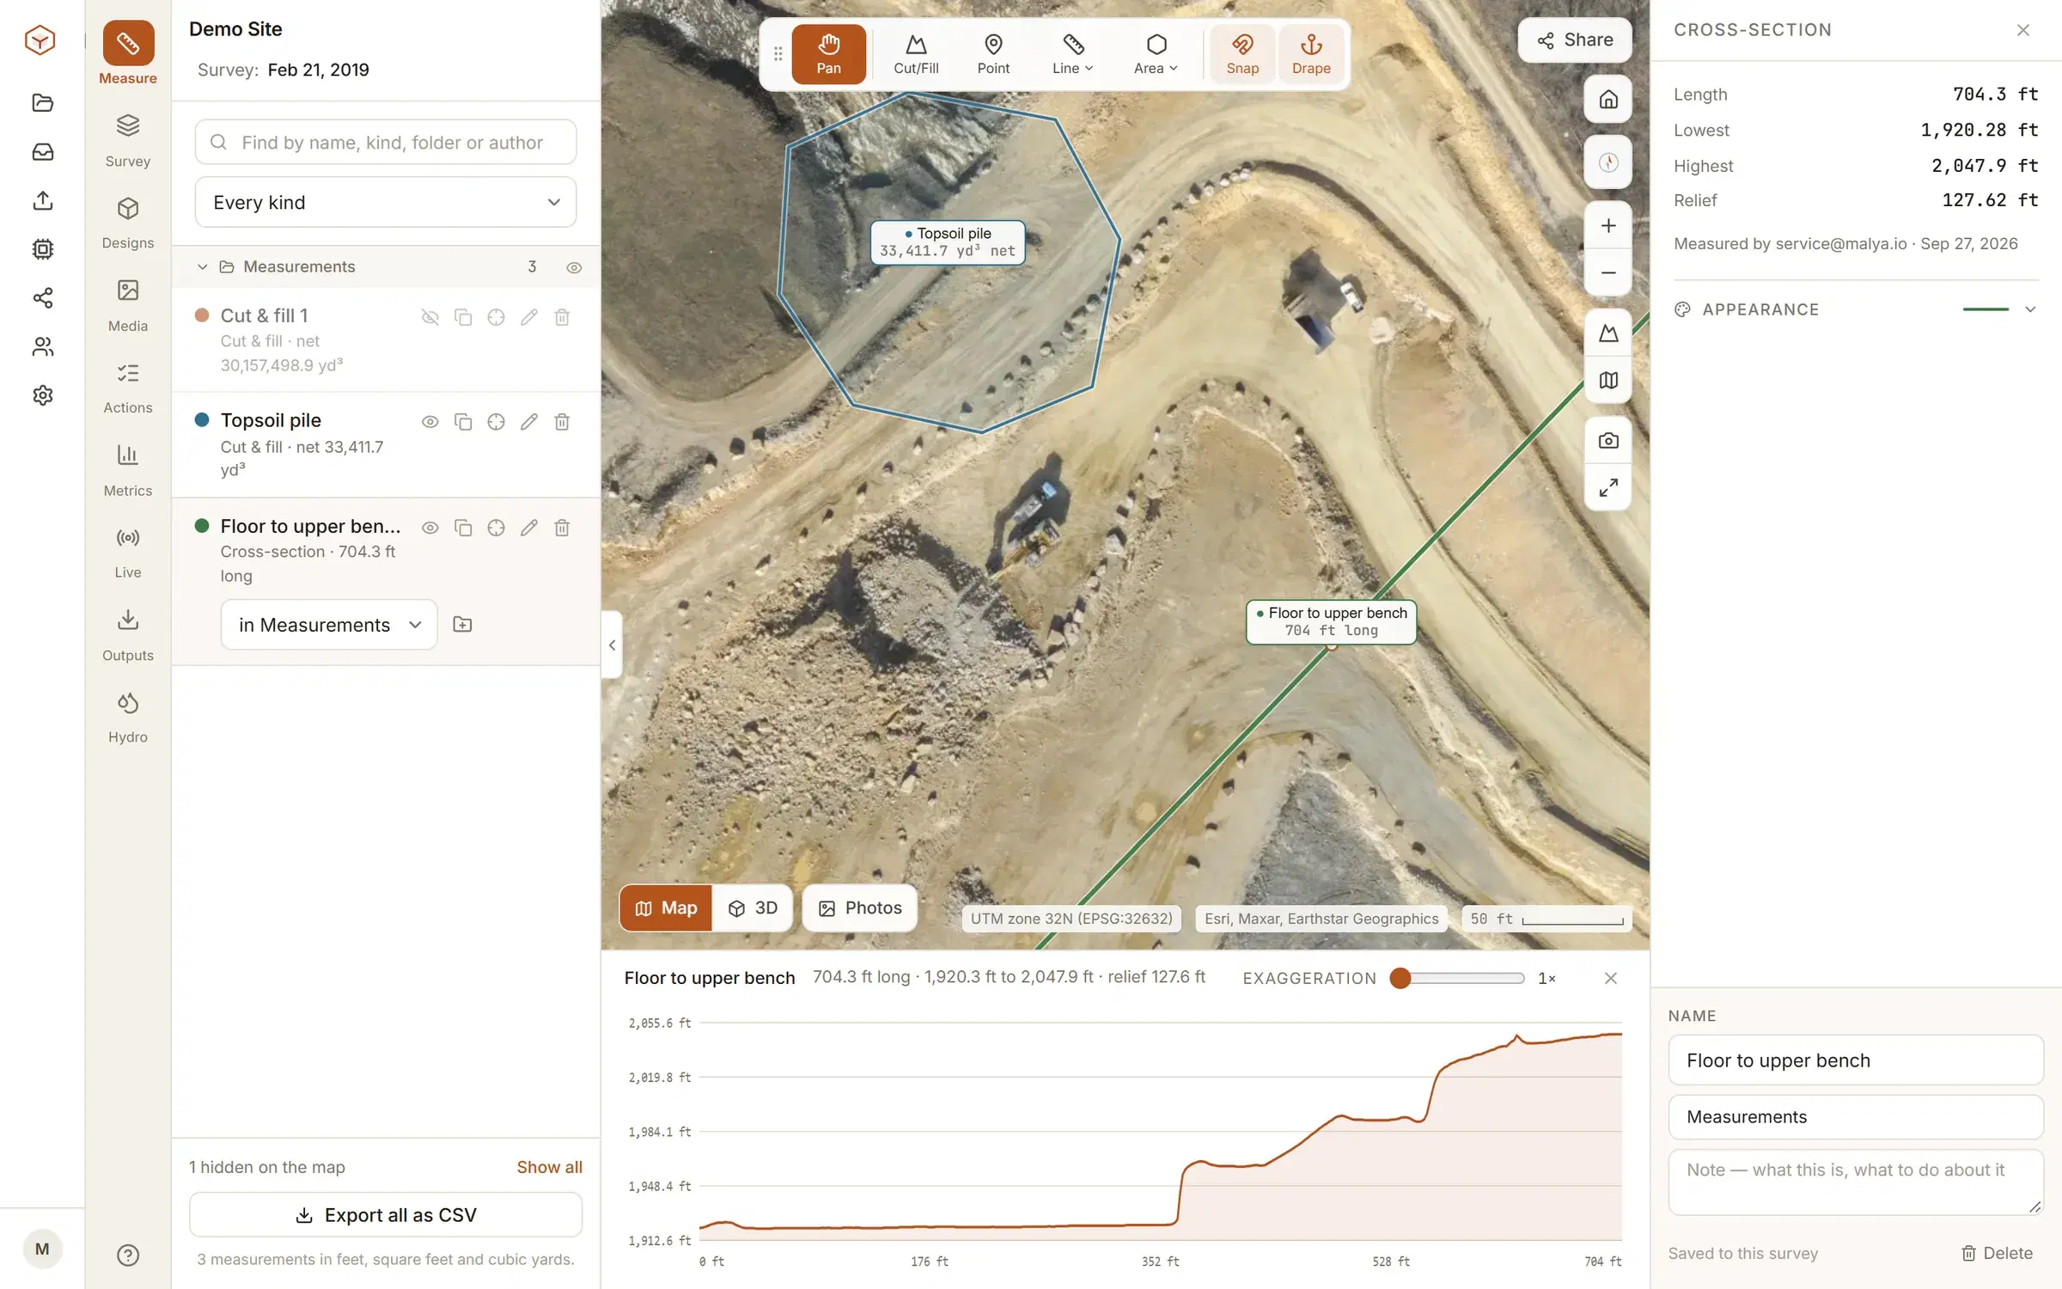Toggle the Snap option
Image resolution: width=2062 pixels, height=1289 pixels.
(1242, 54)
